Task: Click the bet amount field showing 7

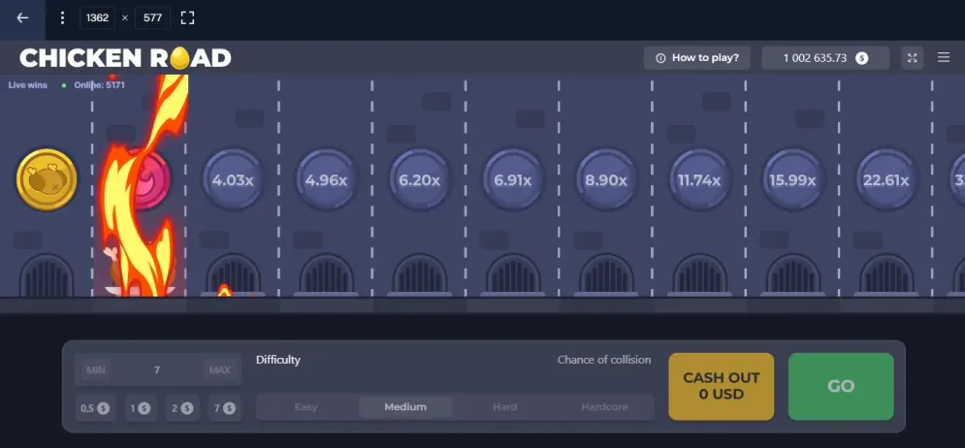Action: 157,369
